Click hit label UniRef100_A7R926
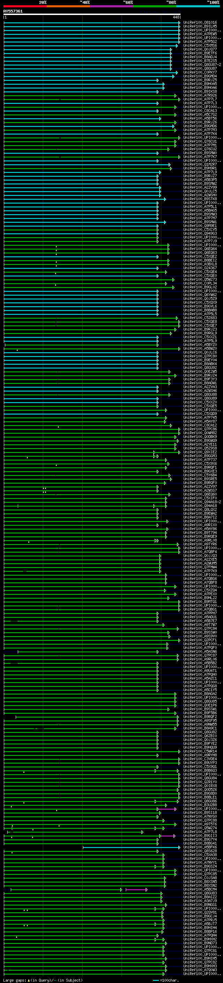This screenshot has width=223, height=983. 200,96
